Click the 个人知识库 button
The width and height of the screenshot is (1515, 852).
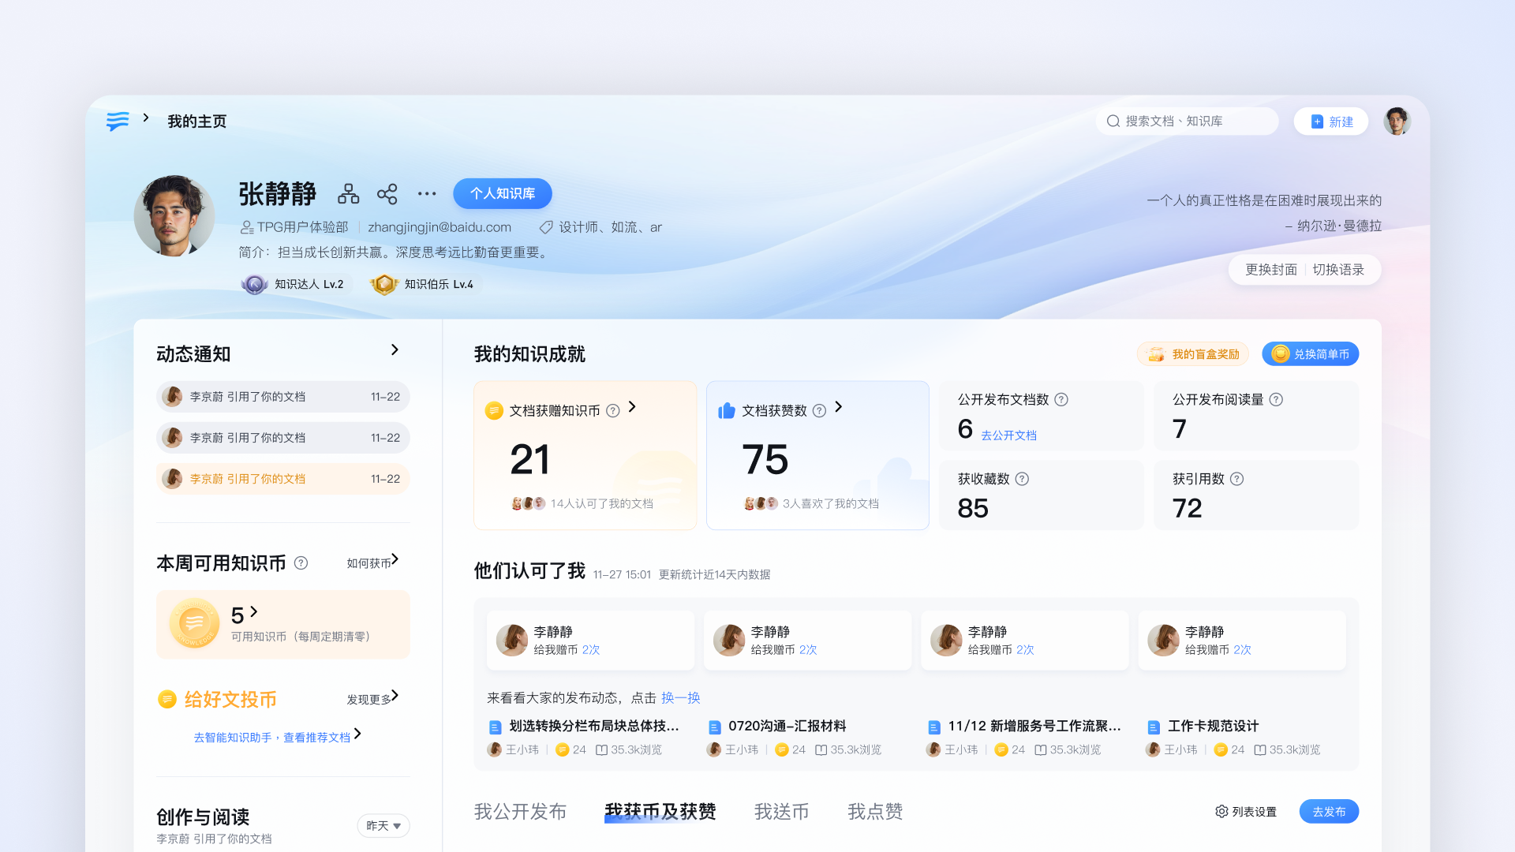pyautogui.click(x=502, y=194)
